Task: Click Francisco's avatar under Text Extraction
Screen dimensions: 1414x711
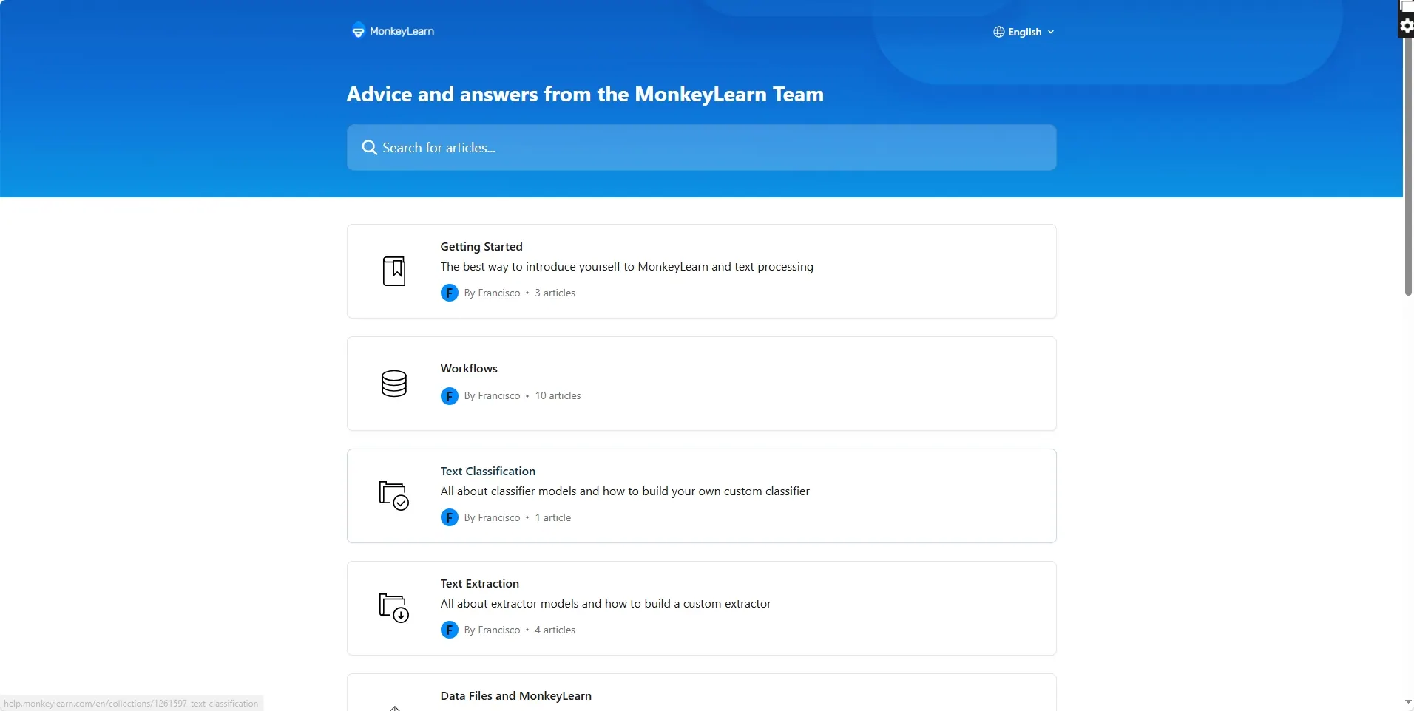Action: pos(449,630)
